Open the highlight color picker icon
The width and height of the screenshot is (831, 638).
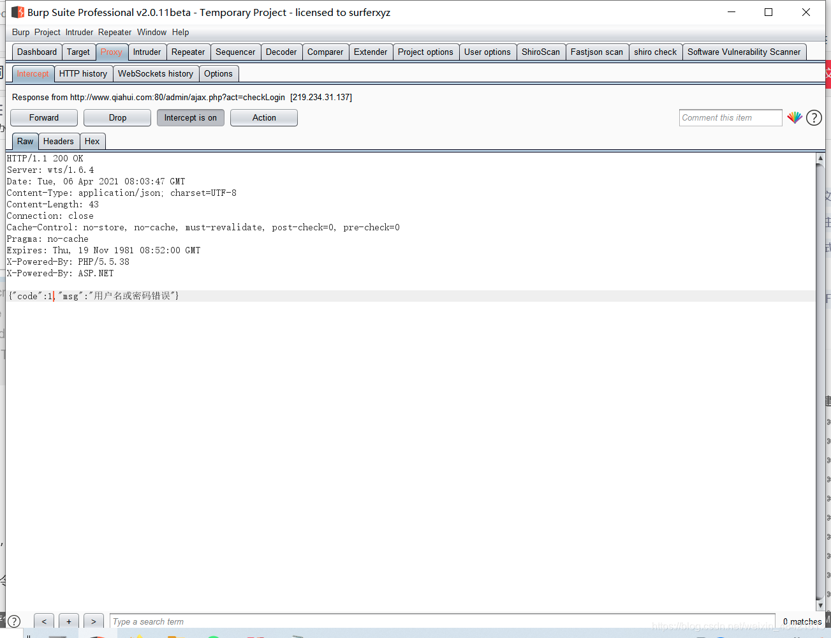pyautogui.click(x=795, y=117)
